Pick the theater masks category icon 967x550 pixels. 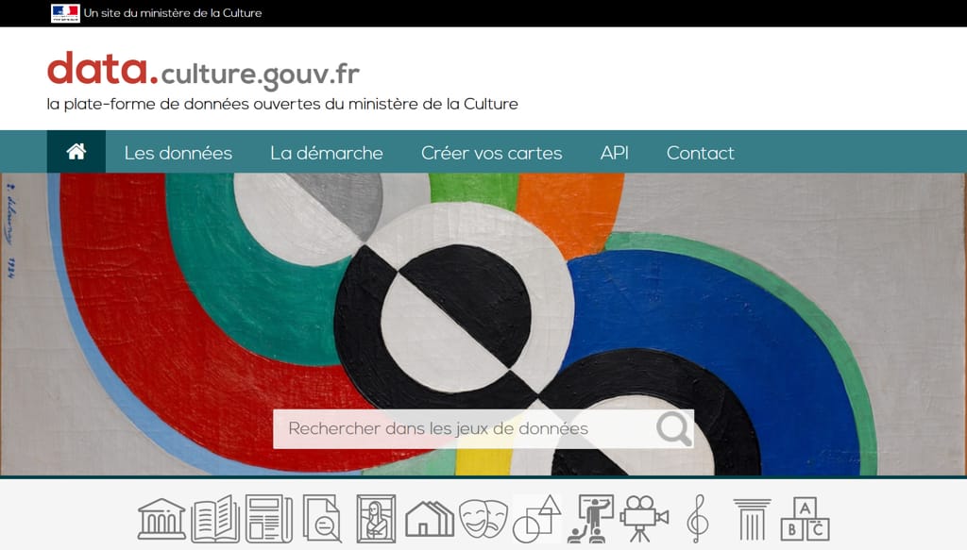483,519
